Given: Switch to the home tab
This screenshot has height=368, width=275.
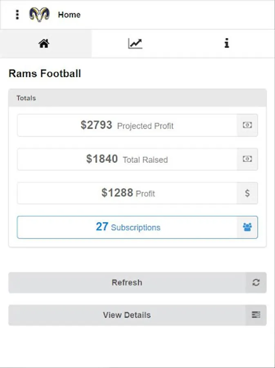Looking at the screenshot, I should [x=44, y=43].
